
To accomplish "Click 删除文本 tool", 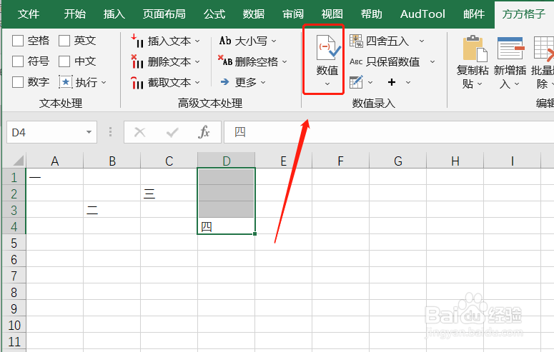I will [161, 62].
